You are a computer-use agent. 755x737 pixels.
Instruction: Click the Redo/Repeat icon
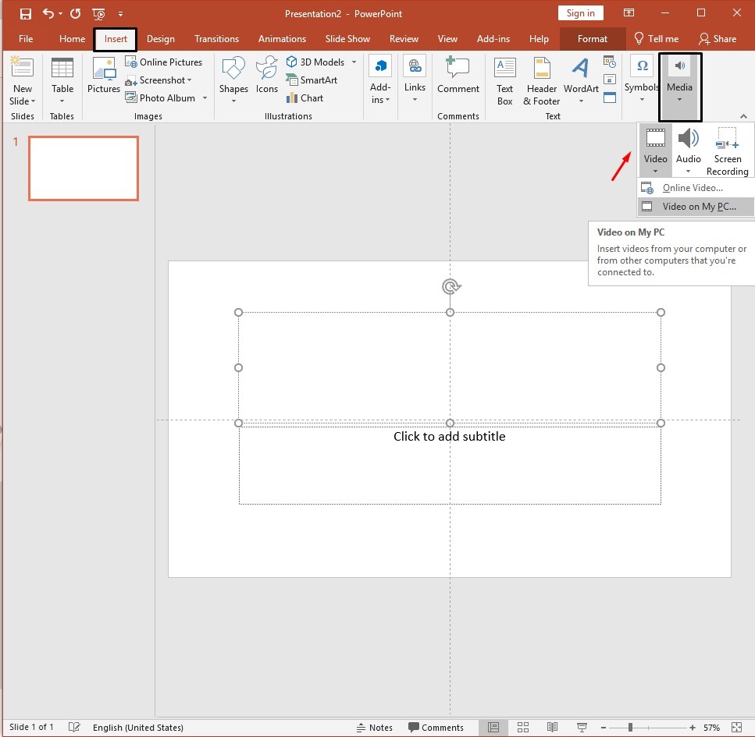[x=75, y=13]
